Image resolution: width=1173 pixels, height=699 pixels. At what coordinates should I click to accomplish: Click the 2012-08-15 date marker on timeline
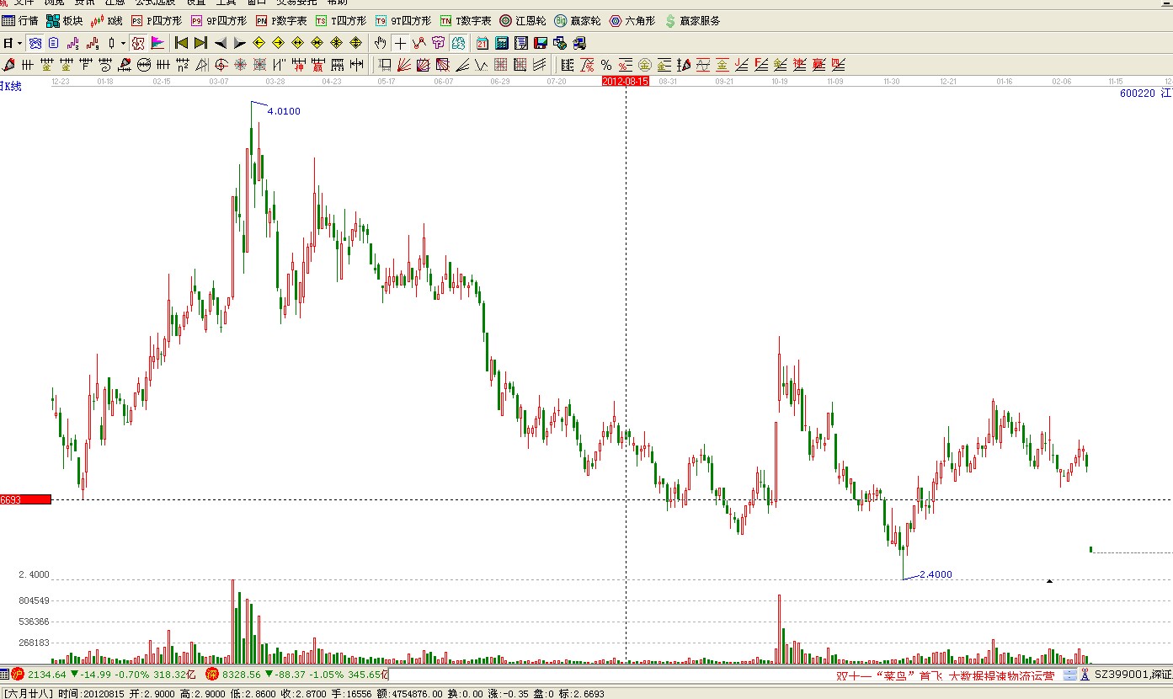click(x=625, y=82)
